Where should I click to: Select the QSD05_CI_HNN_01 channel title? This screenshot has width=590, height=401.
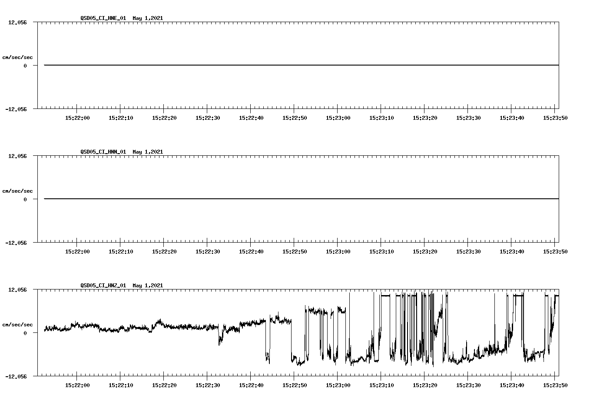(x=104, y=152)
